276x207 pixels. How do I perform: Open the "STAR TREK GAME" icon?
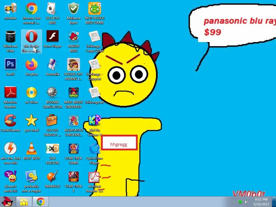pos(73,149)
